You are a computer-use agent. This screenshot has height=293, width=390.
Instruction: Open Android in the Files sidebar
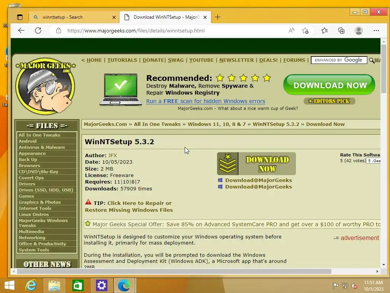27,141
